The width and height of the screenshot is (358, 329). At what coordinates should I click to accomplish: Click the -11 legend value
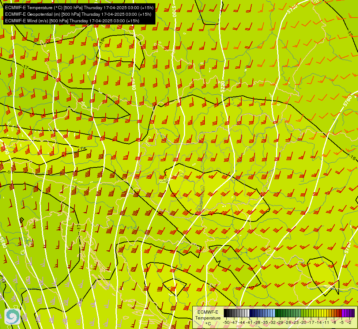pyautogui.click(x=326, y=322)
